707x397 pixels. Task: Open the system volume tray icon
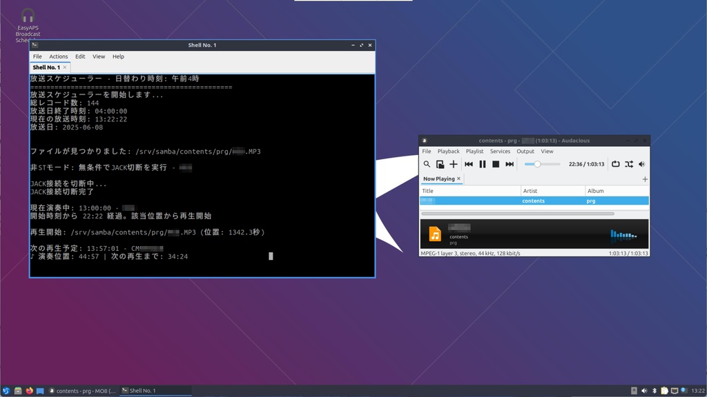click(644, 391)
